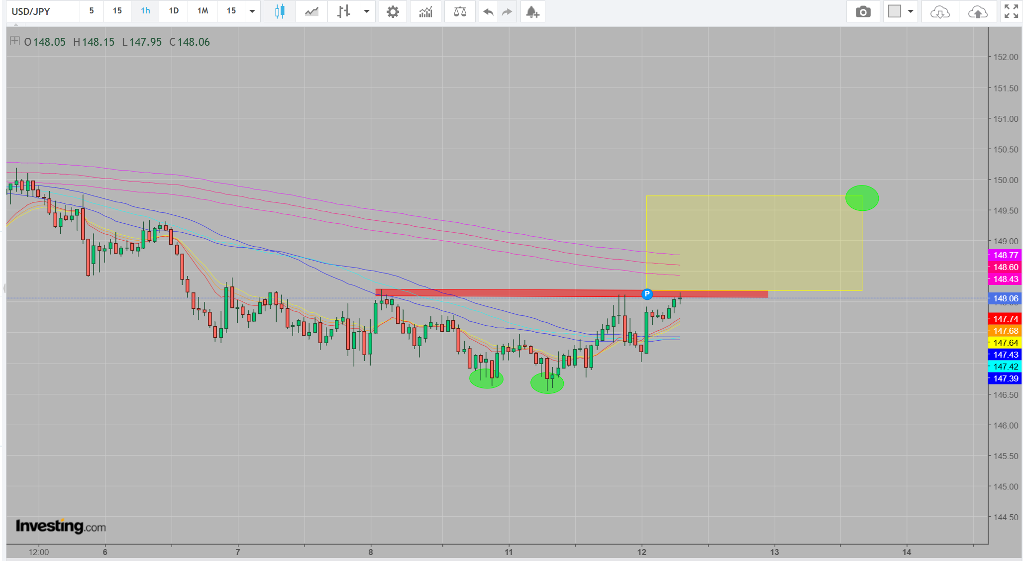Click the 12:00 time axis label
The image size is (1023, 561).
(x=39, y=552)
